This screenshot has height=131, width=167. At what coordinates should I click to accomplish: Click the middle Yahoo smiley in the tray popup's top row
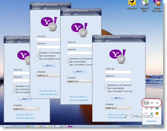tap(152, 103)
